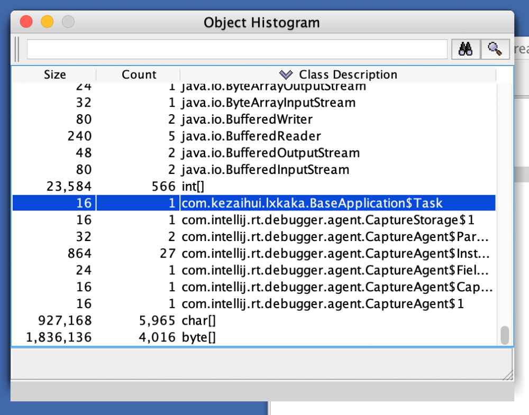
Task: Sort by the Size column header
Action: [54, 75]
